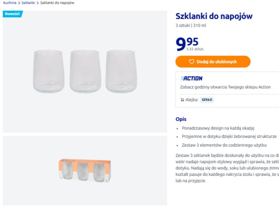
Task: Click the Nowość badge on the product image
Action: coord(12,14)
